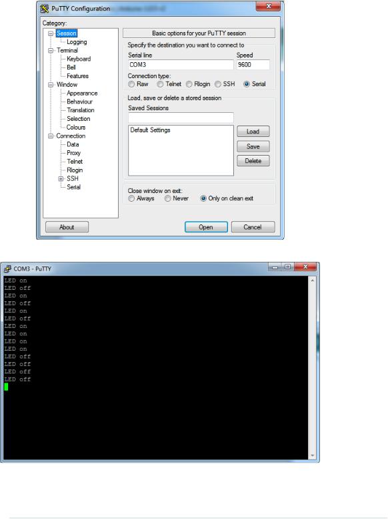Click the Saved Sessions name field
This screenshot has width=388, height=519.
181,118
